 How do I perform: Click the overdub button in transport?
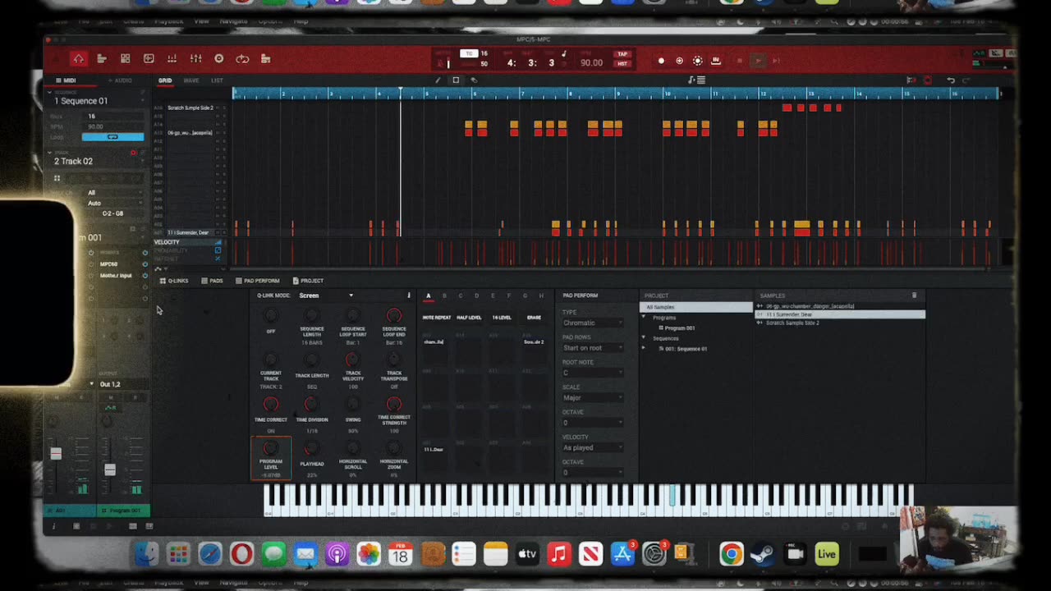pos(679,61)
